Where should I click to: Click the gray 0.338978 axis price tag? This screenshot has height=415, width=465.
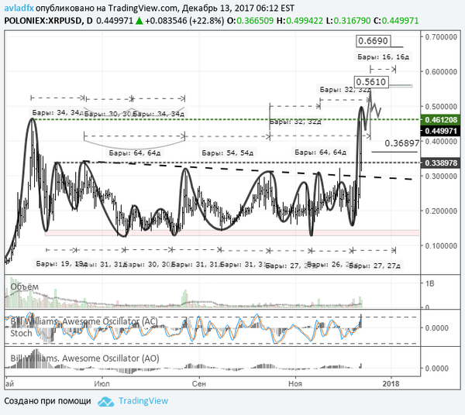click(441, 163)
